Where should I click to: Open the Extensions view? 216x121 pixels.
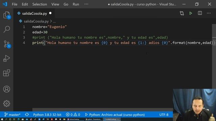[6, 73]
